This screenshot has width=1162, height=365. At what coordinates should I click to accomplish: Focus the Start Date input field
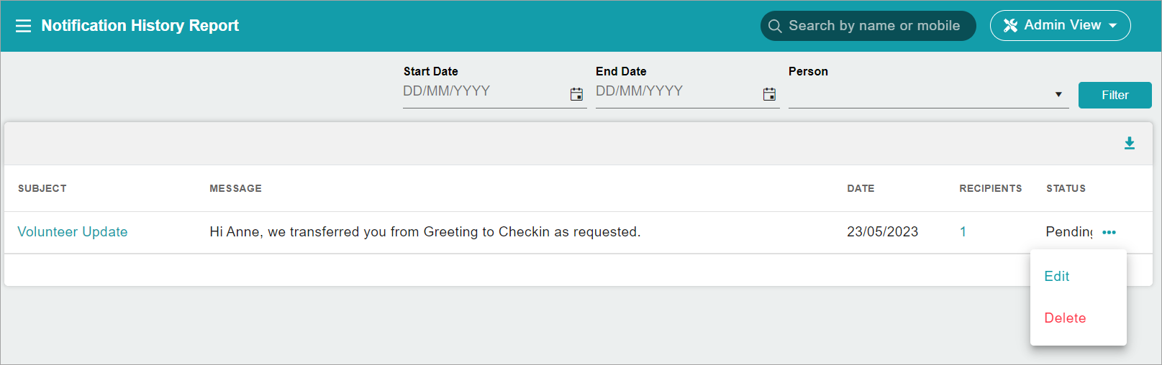485,92
